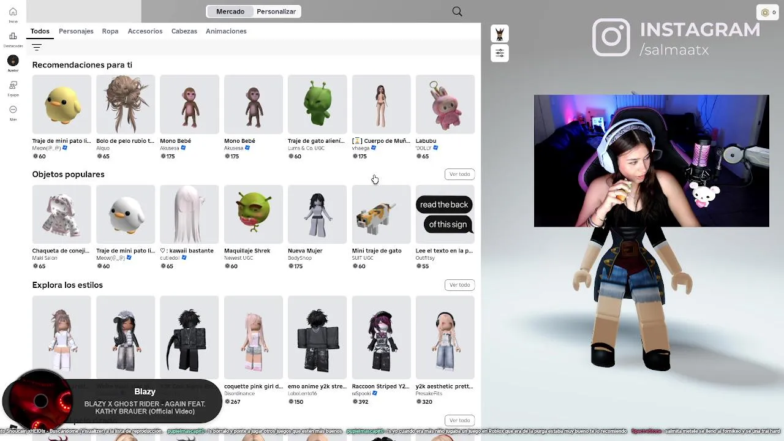Open the Robux balance icon
Screen dimensions: 784x441
click(x=765, y=12)
